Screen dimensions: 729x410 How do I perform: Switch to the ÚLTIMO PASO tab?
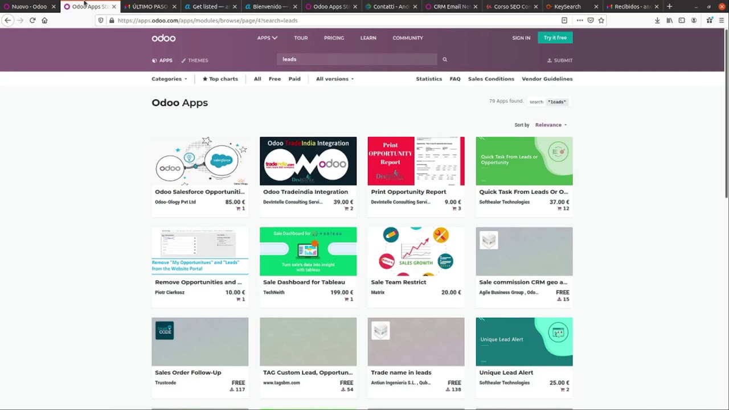(150, 7)
